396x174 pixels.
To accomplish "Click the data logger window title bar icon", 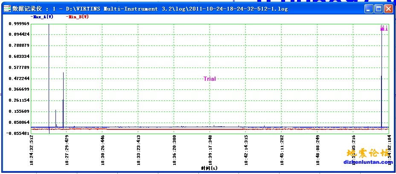I will tap(6, 9).
